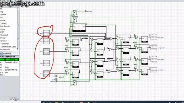Screen dimensions: 184x103
Task: Select Pull Resistor in library
Action: (x=5, y=26)
